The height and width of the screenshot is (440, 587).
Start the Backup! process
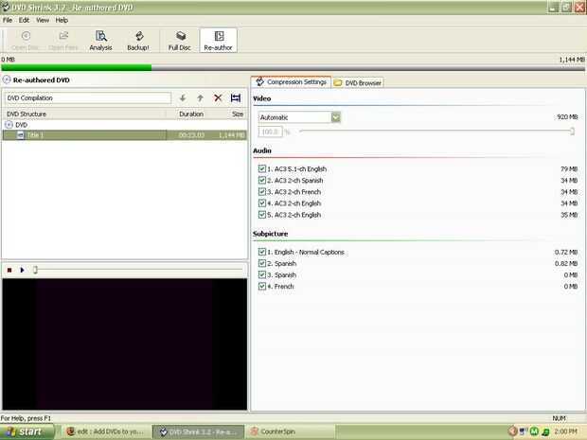[138, 41]
